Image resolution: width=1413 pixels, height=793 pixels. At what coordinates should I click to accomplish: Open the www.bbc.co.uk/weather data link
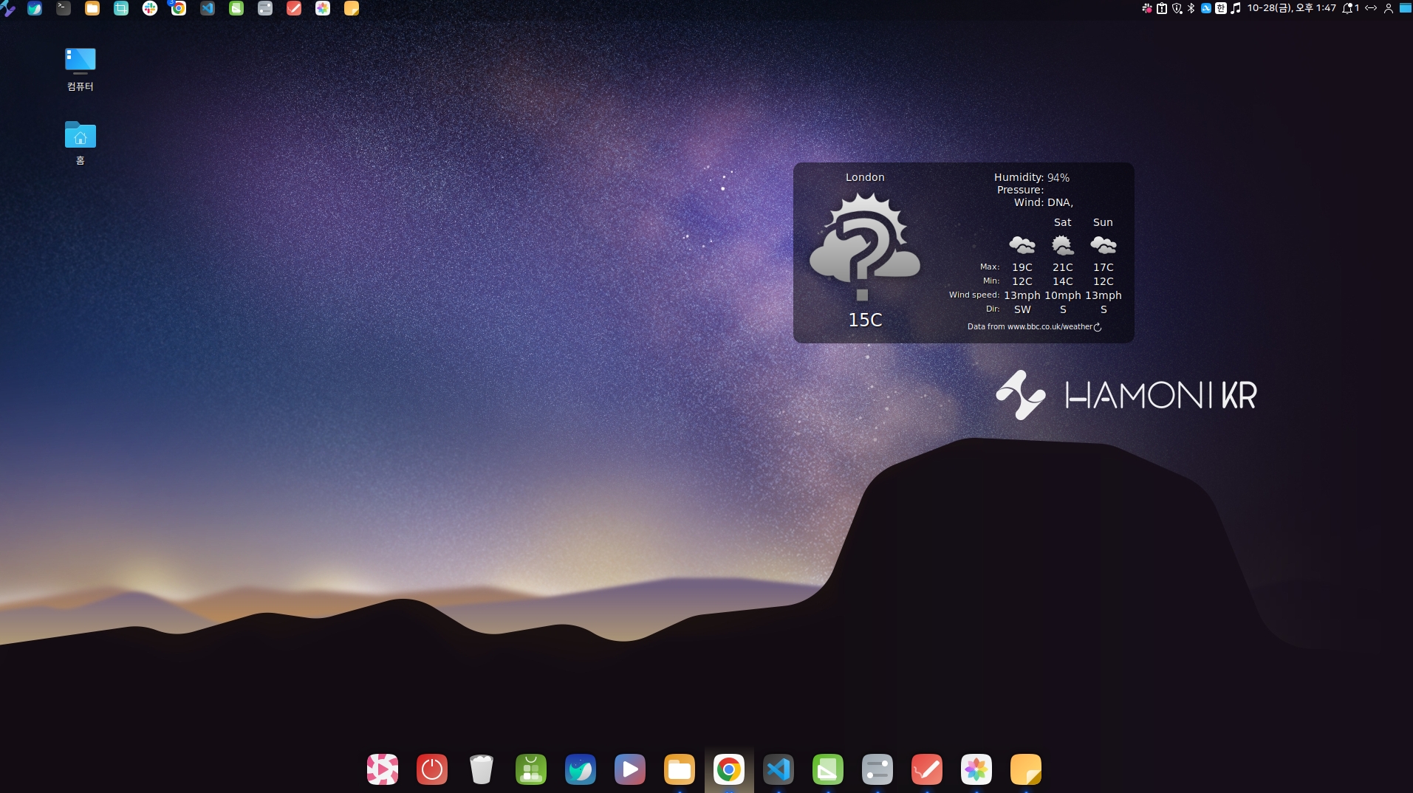(x=1050, y=327)
